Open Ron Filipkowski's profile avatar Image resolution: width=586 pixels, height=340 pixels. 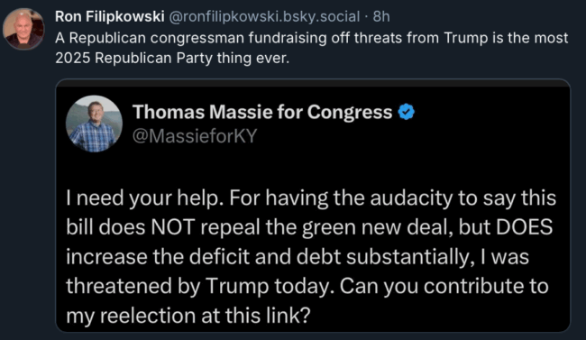coord(23,29)
